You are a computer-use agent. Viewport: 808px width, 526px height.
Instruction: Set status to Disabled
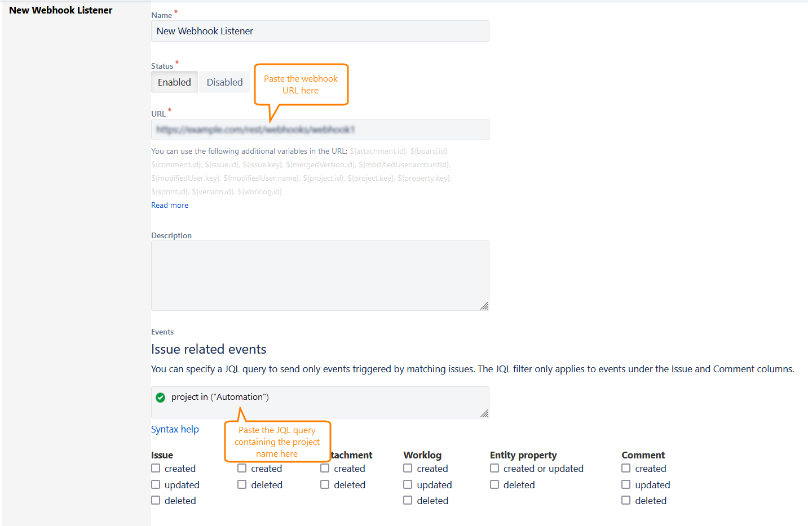click(224, 82)
